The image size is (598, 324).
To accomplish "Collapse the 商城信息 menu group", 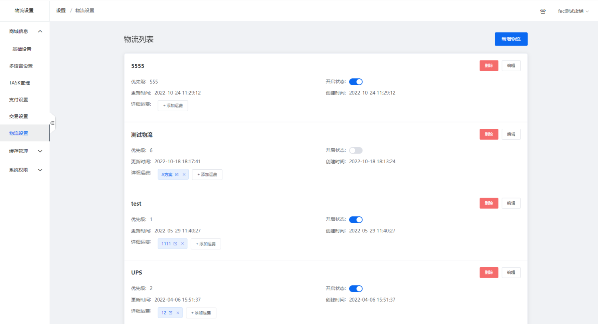I will pos(25,31).
